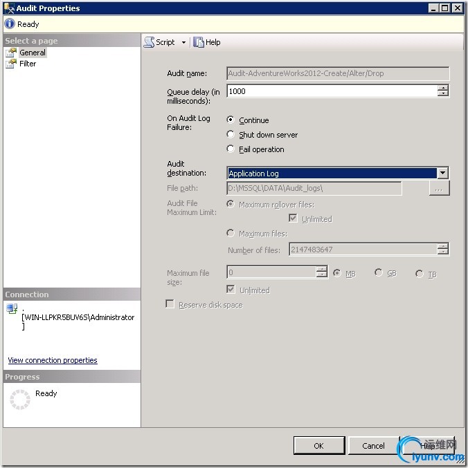Click the Progress section header
Viewport: 468px width, 468px height.
click(x=72, y=377)
